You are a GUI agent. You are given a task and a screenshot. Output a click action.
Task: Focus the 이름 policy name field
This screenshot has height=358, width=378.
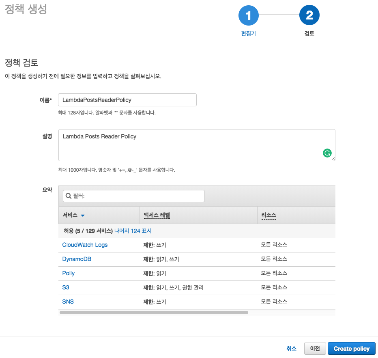pyautogui.click(x=127, y=100)
